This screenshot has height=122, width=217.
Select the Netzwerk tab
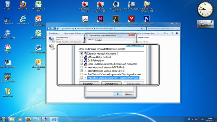click(90, 40)
